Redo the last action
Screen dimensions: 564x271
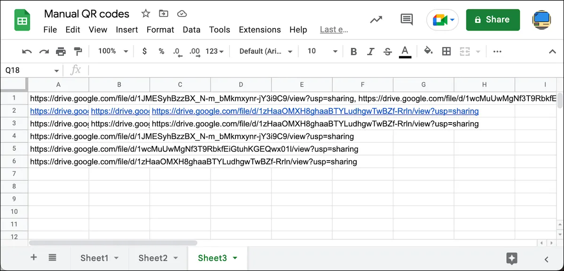44,51
